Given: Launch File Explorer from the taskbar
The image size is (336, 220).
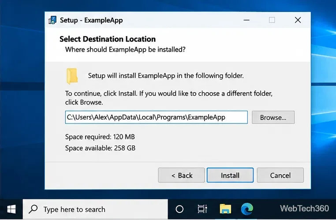Looking at the screenshot, I should coord(225,209).
